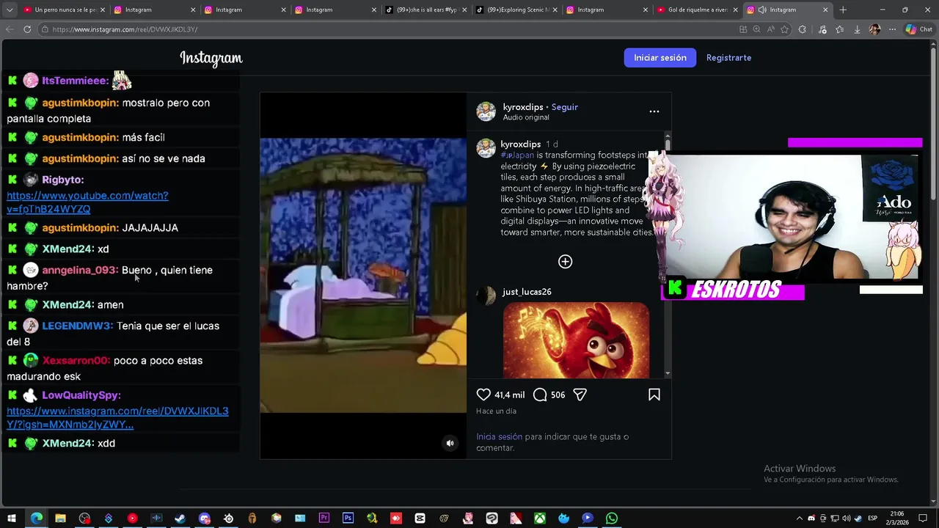Image resolution: width=939 pixels, height=528 pixels.
Task: Click Inicia sesión link below the post
Action: click(499, 436)
